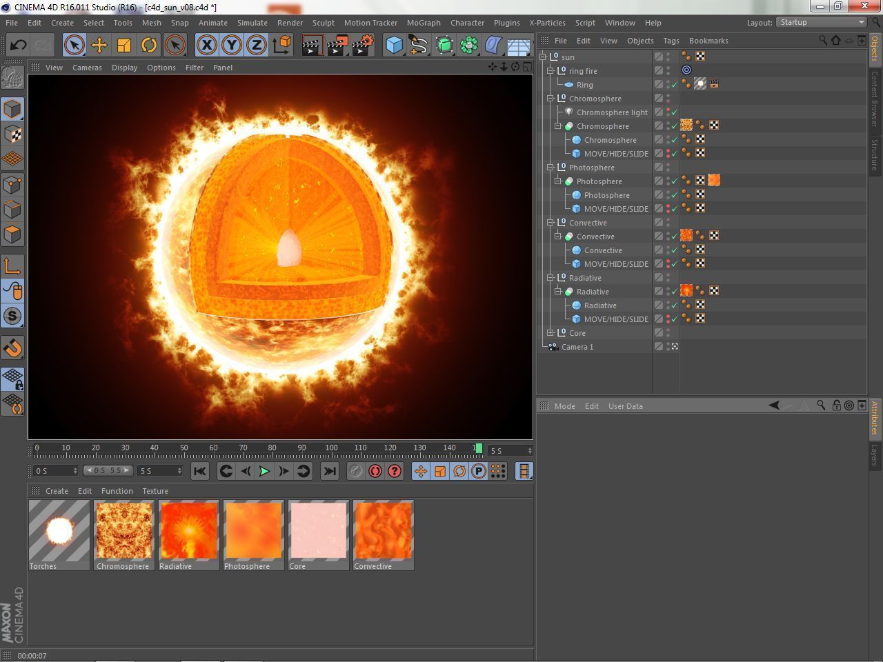883x662 pixels.
Task: Collapse the sun object hierarchy
Action: [543, 57]
